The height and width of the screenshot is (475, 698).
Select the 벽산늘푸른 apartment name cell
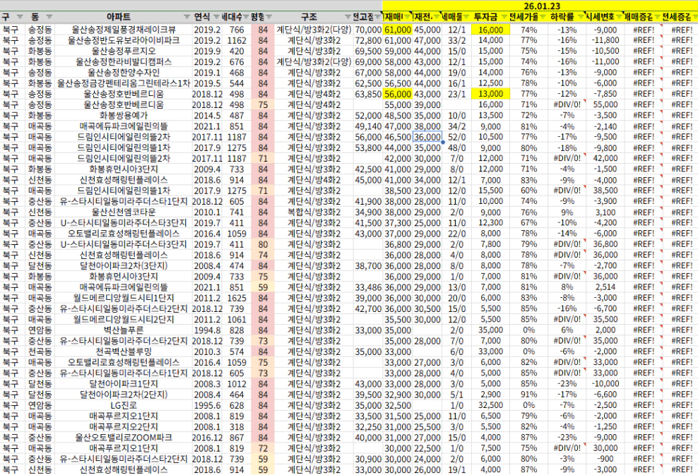click(124, 330)
